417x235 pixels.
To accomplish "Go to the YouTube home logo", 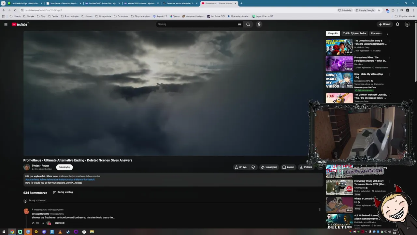I will coord(20,24).
